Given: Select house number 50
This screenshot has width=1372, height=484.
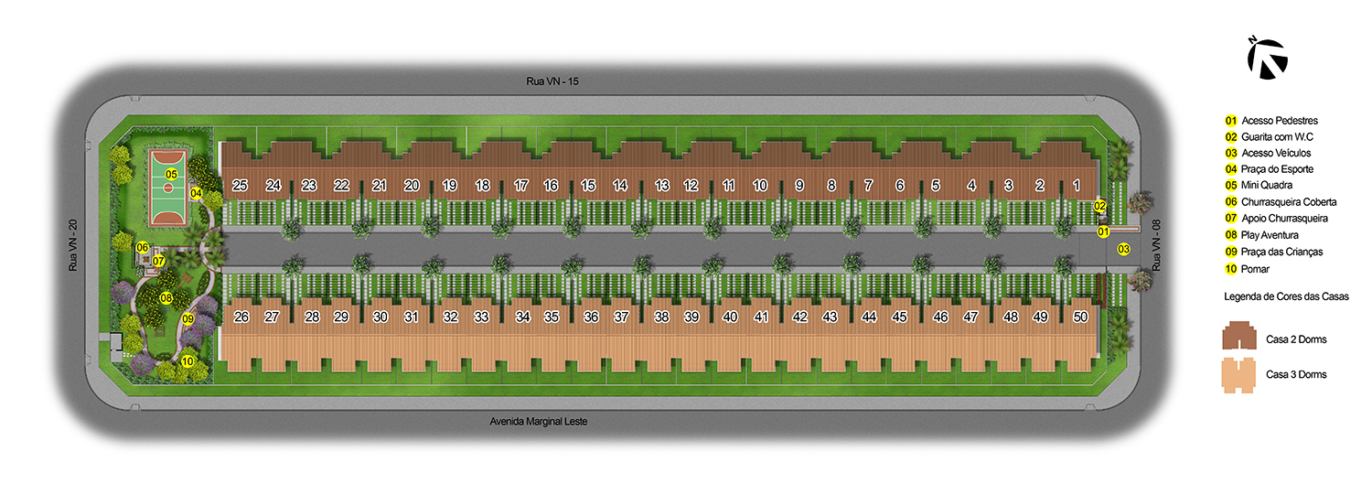Looking at the screenshot, I should pos(1080,317).
